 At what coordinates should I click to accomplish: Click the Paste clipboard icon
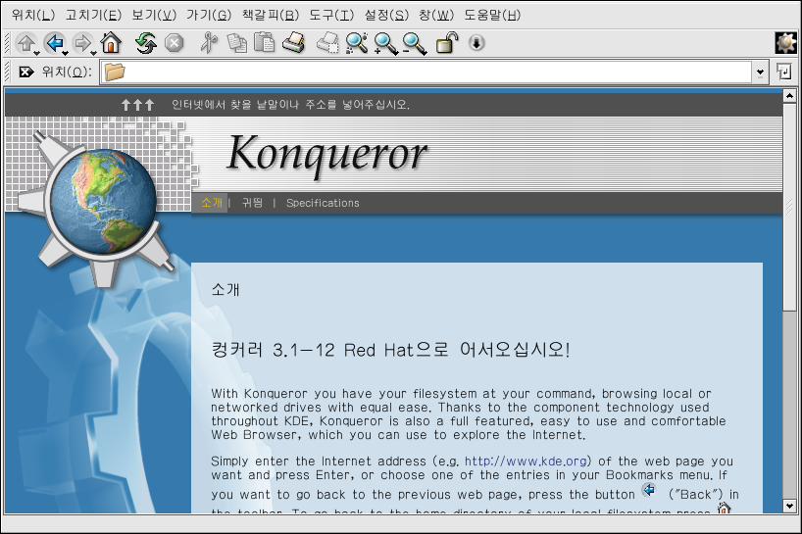tap(265, 42)
